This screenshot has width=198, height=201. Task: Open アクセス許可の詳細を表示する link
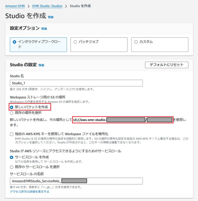point(30,192)
